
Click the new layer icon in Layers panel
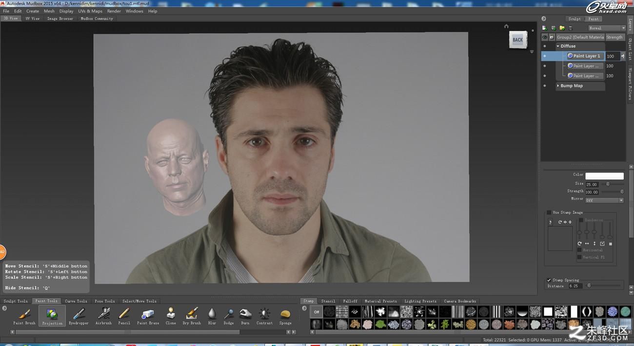point(544,28)
